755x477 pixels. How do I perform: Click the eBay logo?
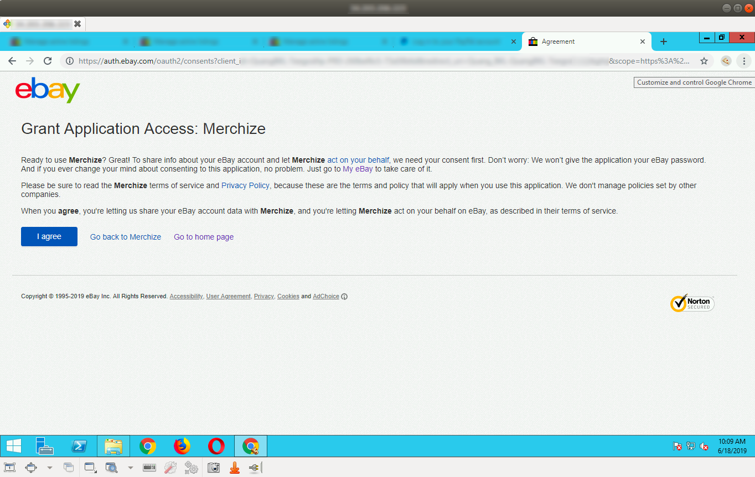click(x=48, y=90)
